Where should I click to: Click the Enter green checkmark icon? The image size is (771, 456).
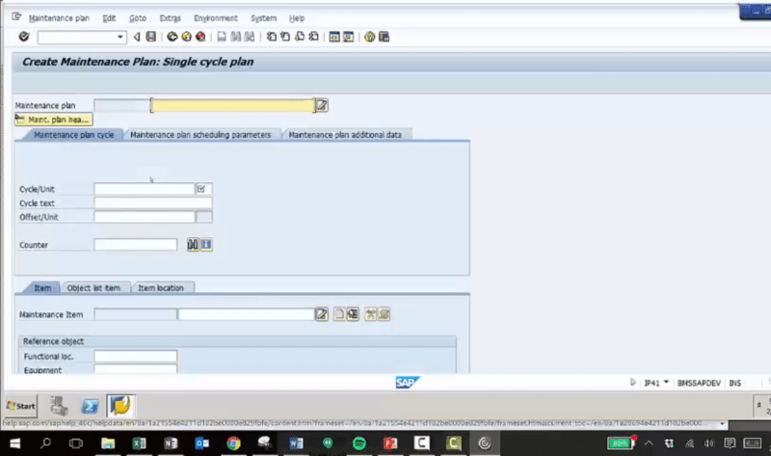23,37
